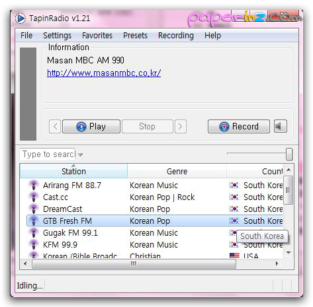The height and width of the screenshot is (307, 313).
Task: Go to next station with right arrow button
Action: [x=181, y=126]
